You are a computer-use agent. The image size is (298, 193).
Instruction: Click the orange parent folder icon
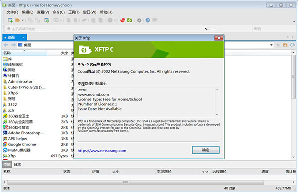[x=285, y=45]
